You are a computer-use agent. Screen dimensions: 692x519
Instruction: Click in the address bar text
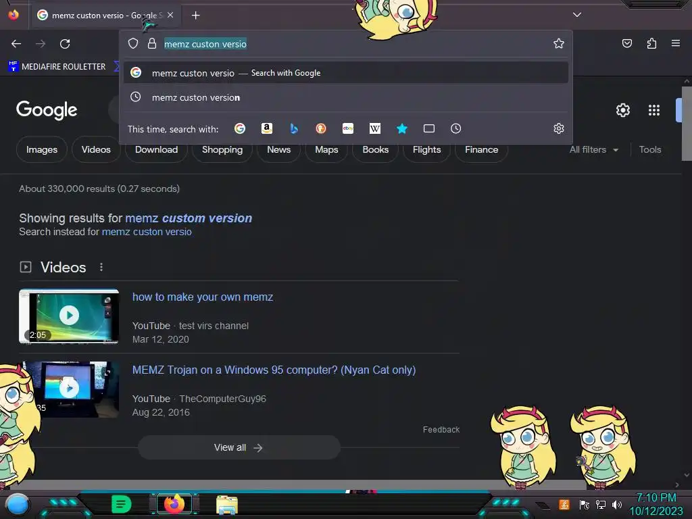[x=205, y=44]
